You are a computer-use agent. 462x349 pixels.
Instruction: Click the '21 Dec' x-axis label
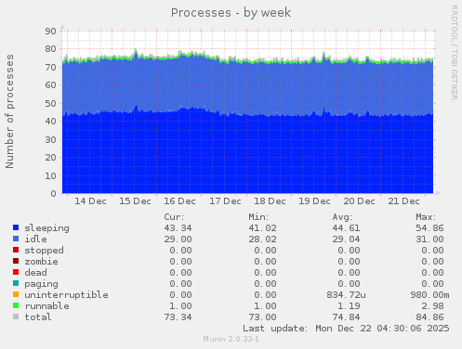click(x=403, y=201)
